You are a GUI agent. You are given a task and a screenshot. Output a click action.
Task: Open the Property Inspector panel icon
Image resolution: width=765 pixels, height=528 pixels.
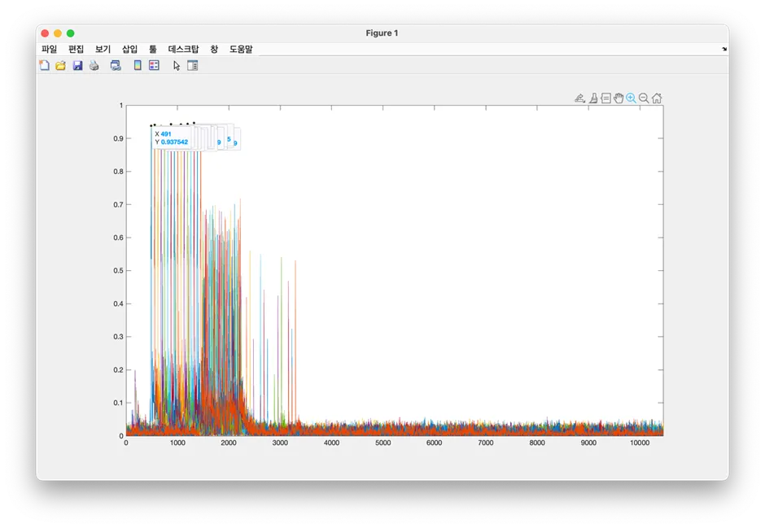tap(193, 65)
